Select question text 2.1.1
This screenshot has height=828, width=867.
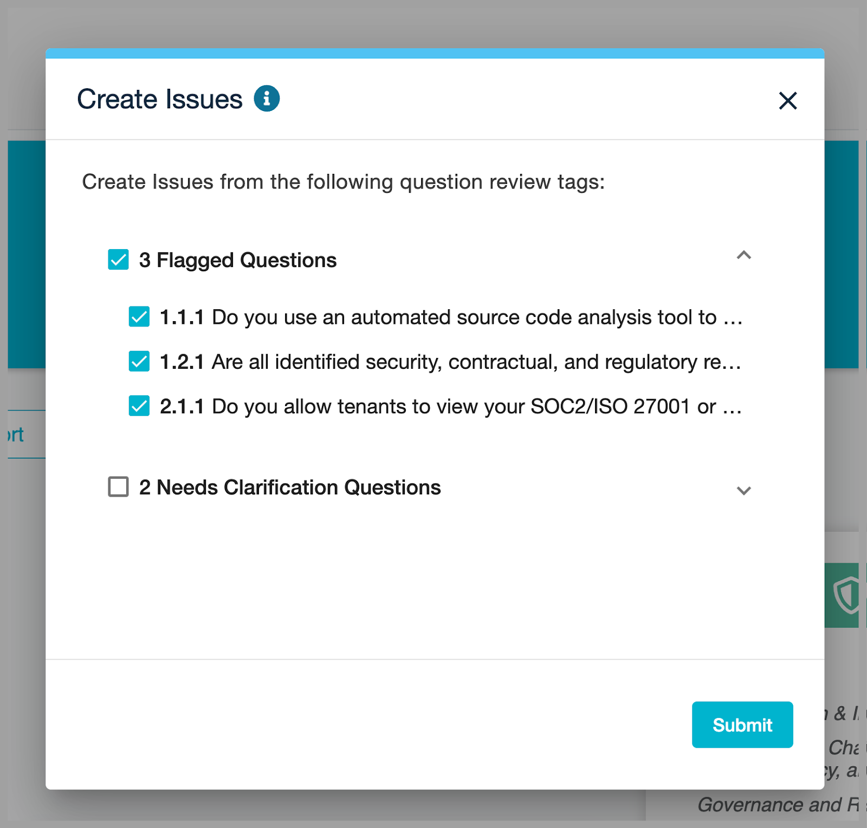coord(450,406)
